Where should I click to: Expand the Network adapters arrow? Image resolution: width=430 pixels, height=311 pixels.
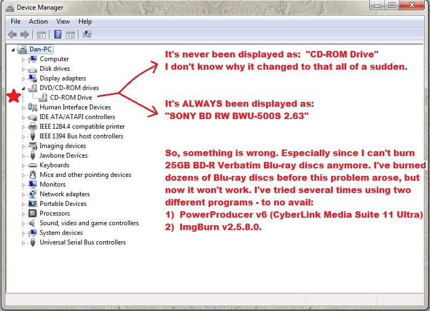pos(23,195)
